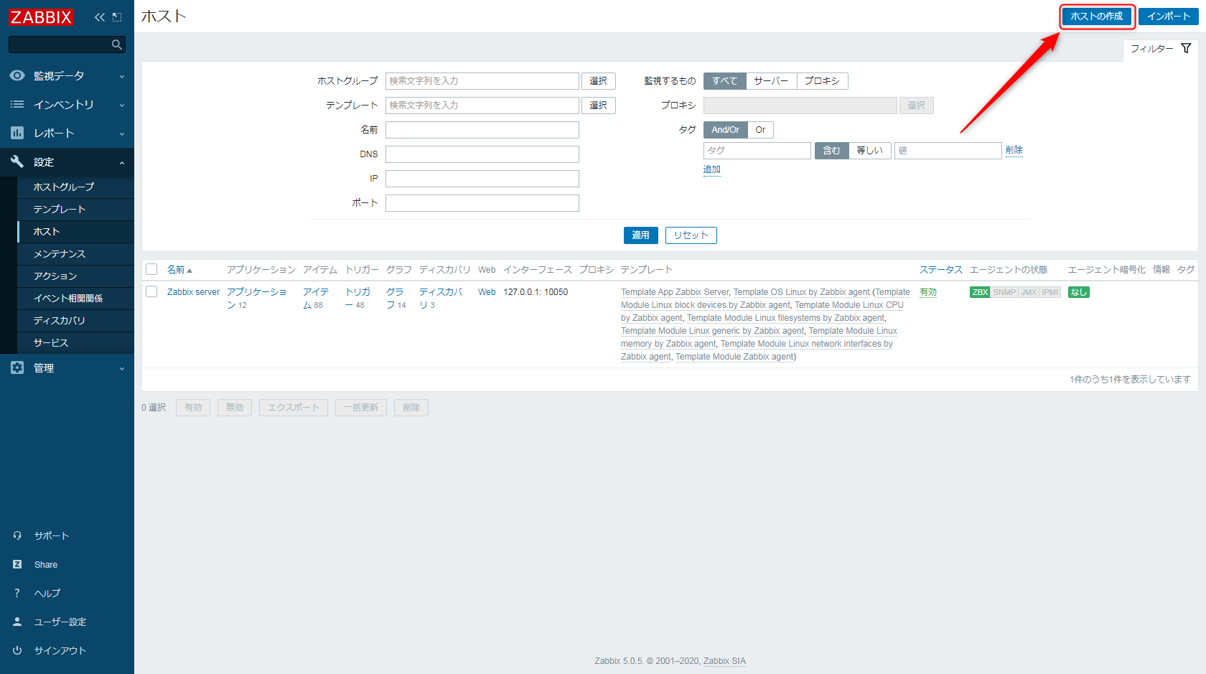1206x674 pixels.
Task: Open アイテム 88 link for Zabbix server
Action: [x=315, y=298]
